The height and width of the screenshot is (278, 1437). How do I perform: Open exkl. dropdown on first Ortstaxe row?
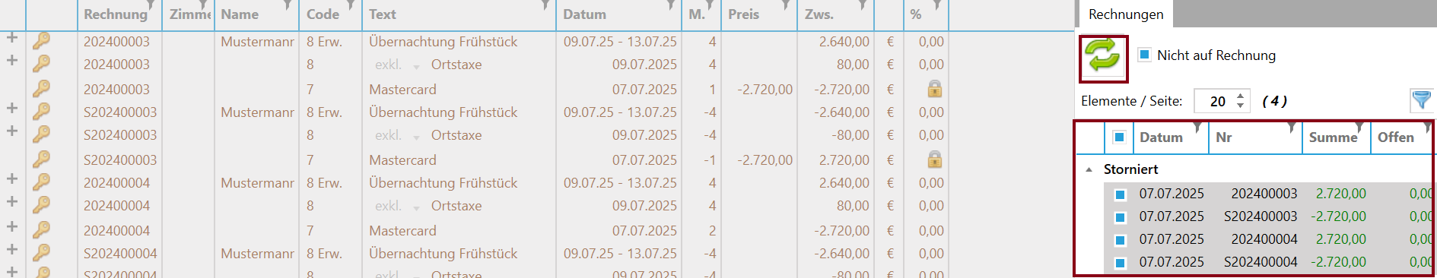(x=416, y=66)
